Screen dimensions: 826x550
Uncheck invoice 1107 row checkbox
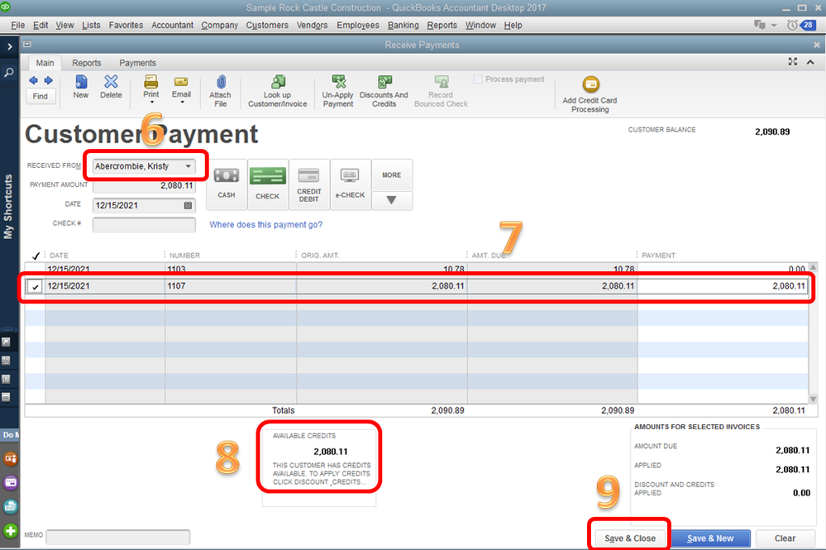coord(35,287)
